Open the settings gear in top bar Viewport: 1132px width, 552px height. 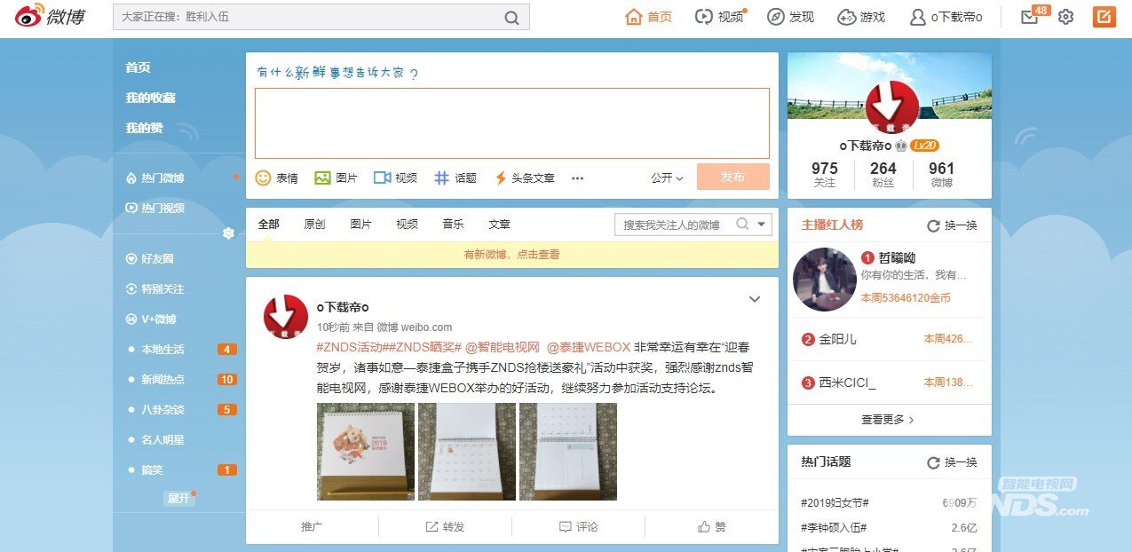(1066, 17)
